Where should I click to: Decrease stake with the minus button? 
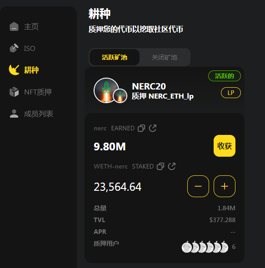click(x=198, y=186)
